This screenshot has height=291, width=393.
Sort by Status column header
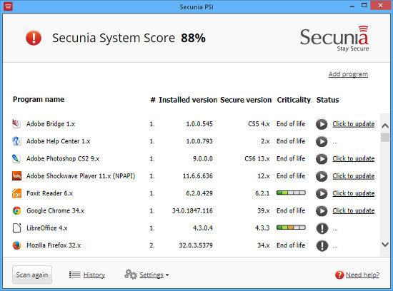[x=327, y=100]
